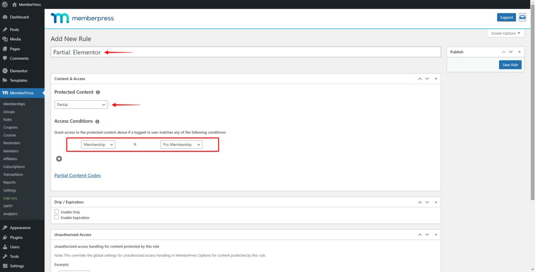This screenshot has width=535, height=272.
Task: Open the Membership condition type dropdown
Action: 98,144
